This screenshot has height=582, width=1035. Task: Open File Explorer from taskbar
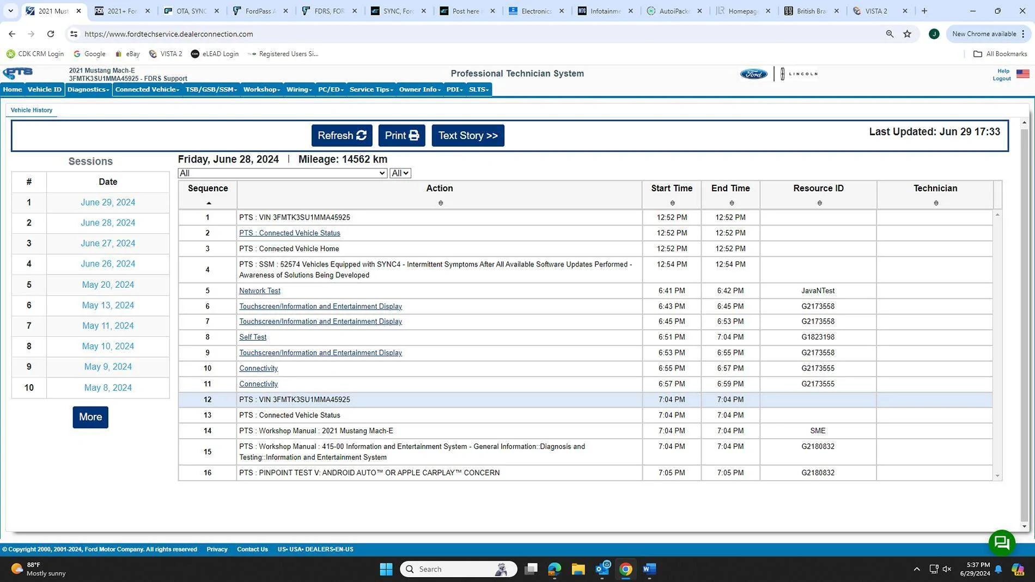tap(578, 569)
